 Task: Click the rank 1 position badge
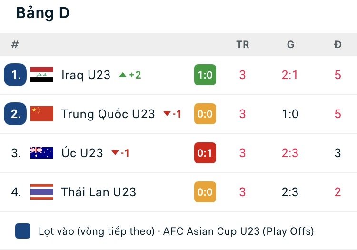click(15, 75)
